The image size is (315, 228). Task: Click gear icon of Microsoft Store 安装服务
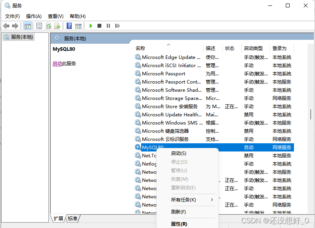click(138, 106)
